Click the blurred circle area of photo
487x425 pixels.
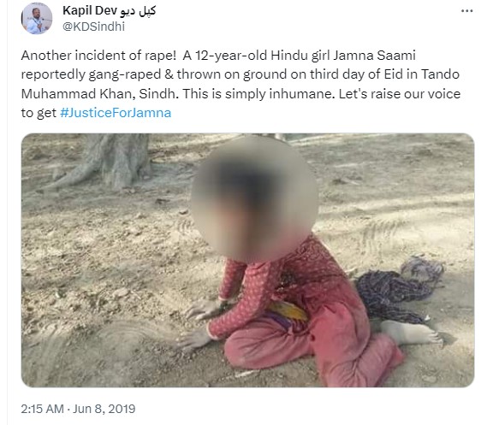click(x=254, y=198)
